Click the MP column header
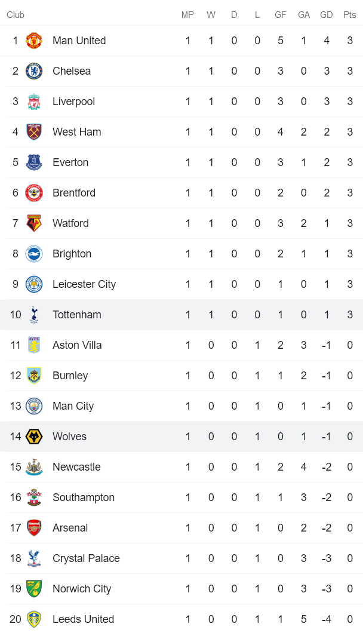This screenshot has height=639, width=363. coord(187,15)
